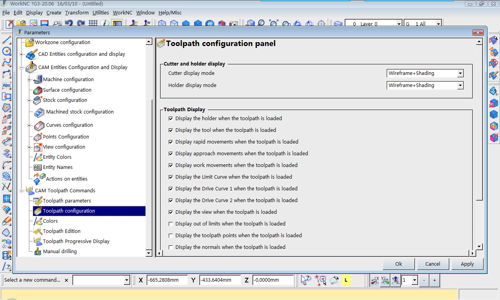Click the snap point selection icon in bottom bar

[321, 280]
